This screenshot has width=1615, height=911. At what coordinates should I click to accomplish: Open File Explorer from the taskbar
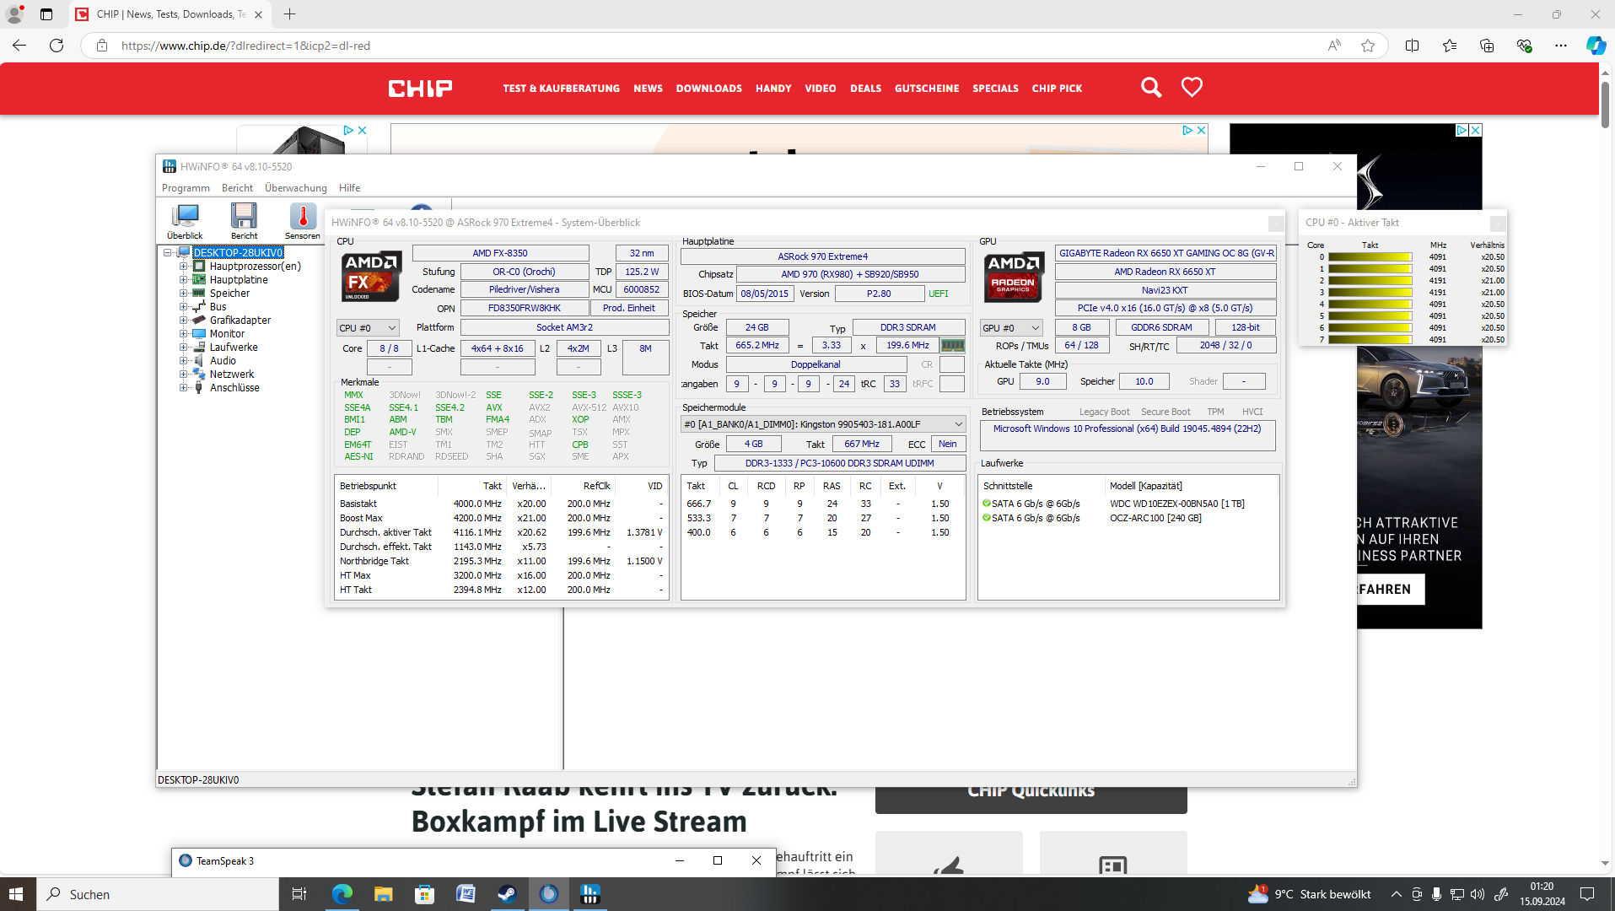383,894
